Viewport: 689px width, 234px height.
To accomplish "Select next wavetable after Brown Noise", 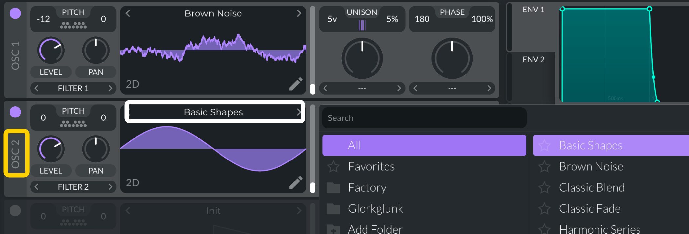I will coord(299,13).
